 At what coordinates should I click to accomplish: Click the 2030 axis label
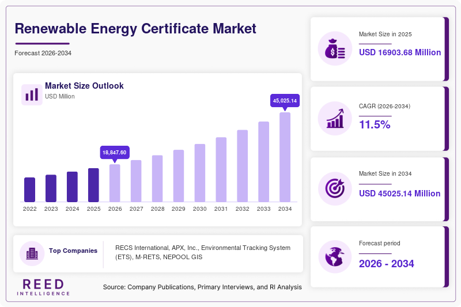click(200, 209)
